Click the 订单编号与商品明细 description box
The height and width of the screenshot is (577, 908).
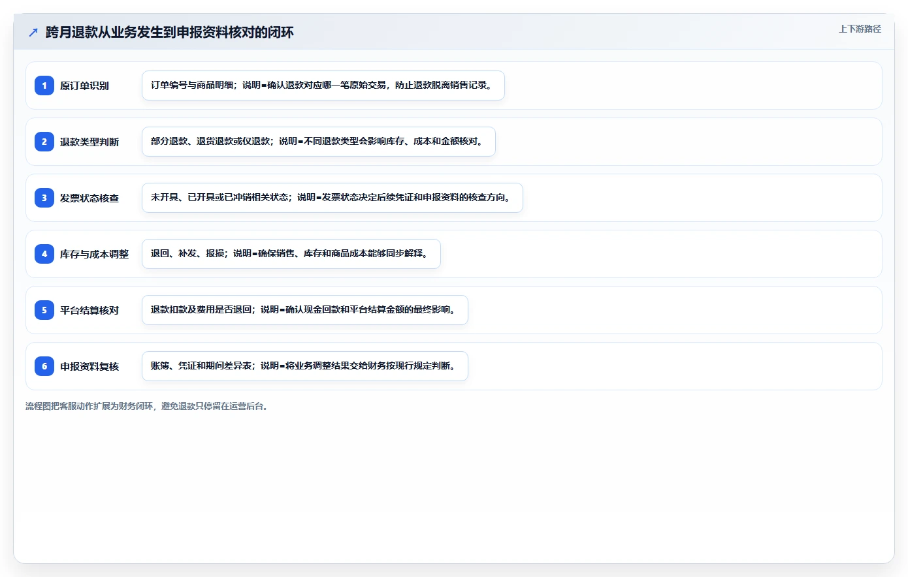pos(323,86)
